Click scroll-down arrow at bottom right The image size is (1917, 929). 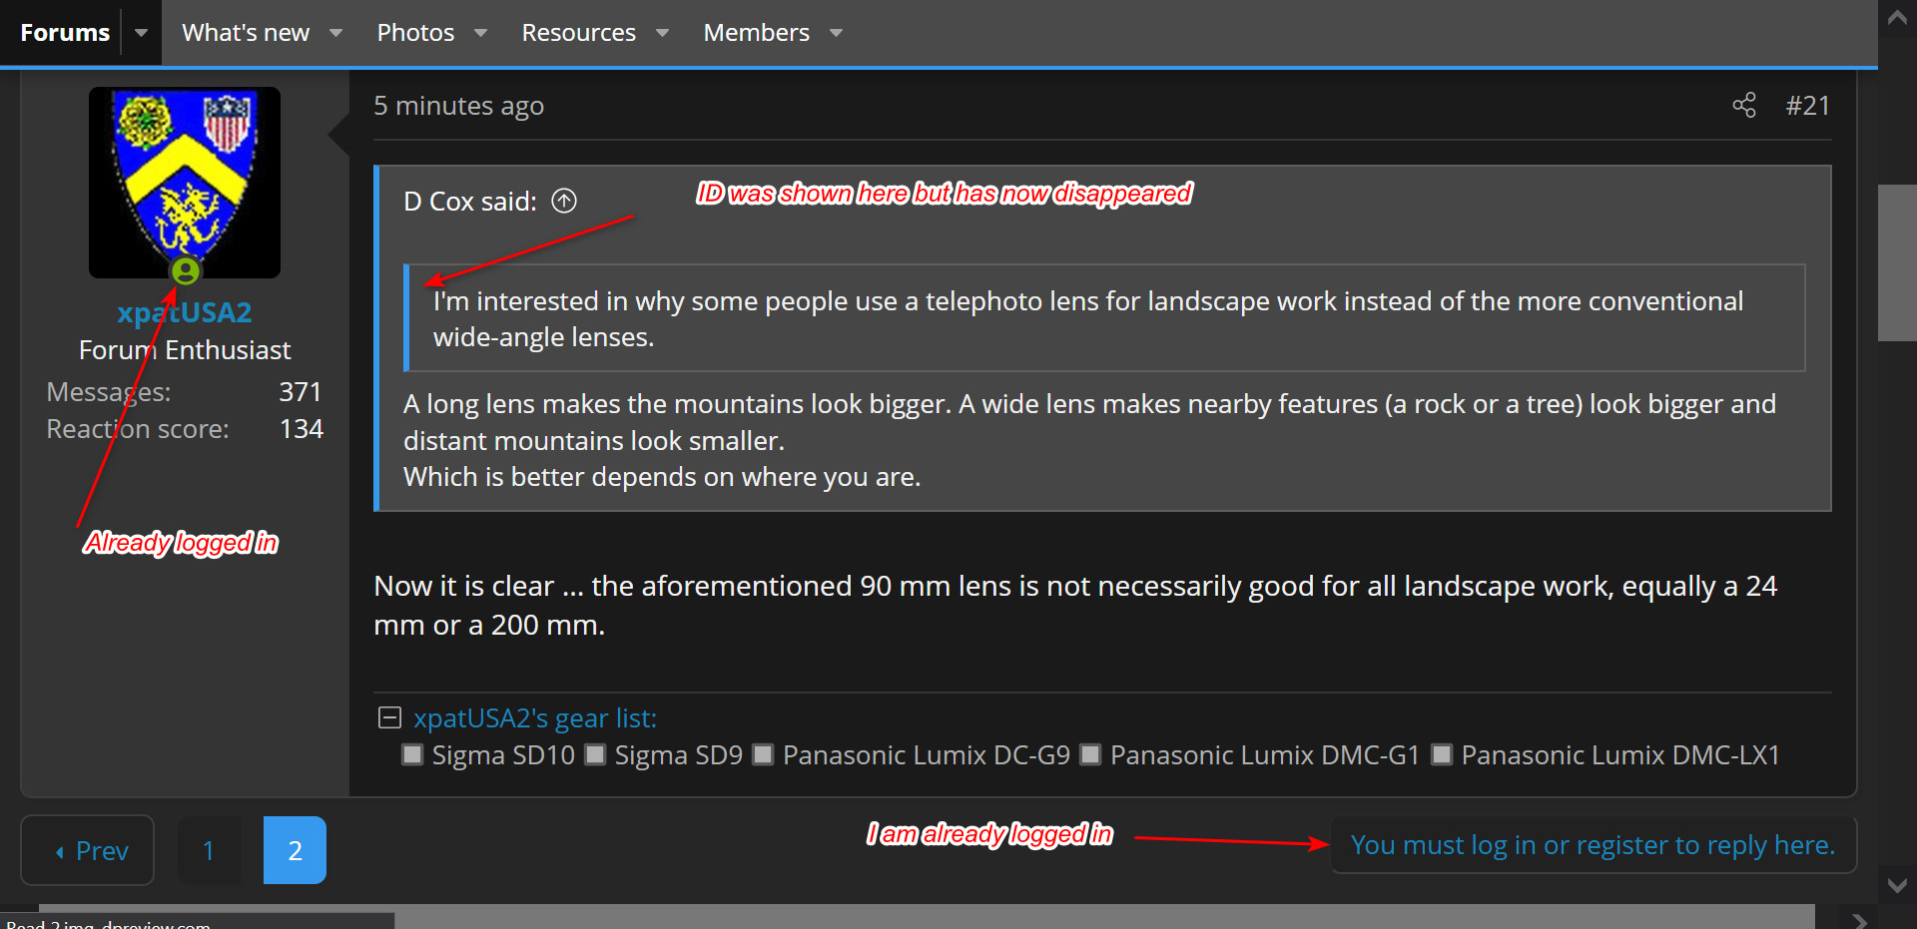(1897, 885)
